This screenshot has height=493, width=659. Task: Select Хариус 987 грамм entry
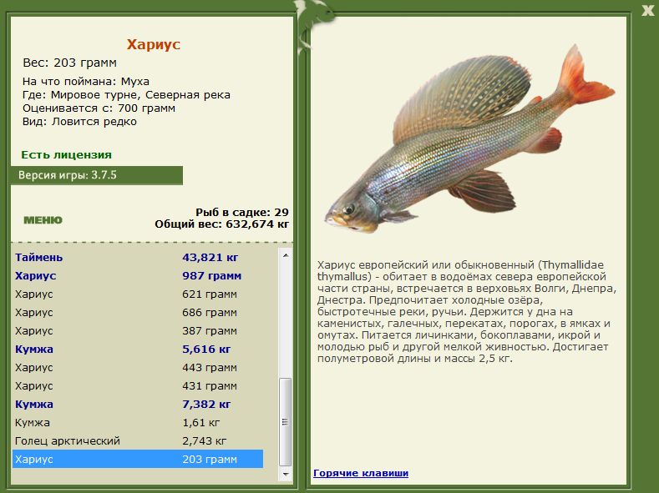pyautogui.click(x=138, y=275)
